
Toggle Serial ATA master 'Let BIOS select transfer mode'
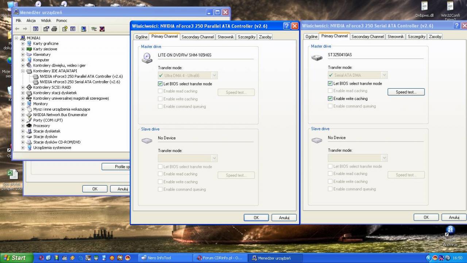[330, 83]
